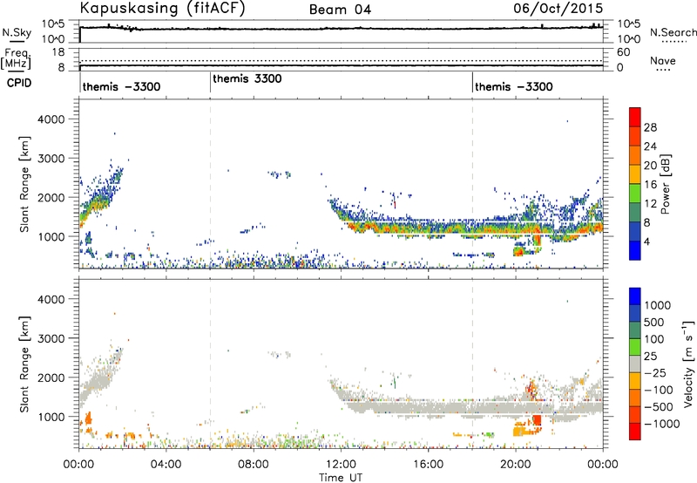Click the -25 tick on Velocity colorbar
This screenshot has height=483, width=697.
click(655, 373)
